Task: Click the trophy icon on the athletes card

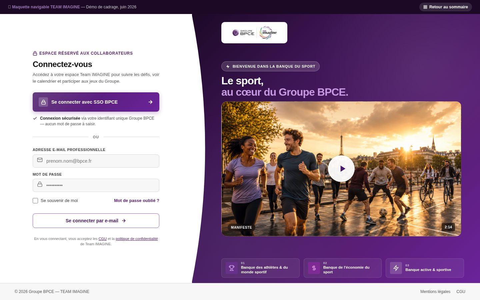Action: coord(232,268)
